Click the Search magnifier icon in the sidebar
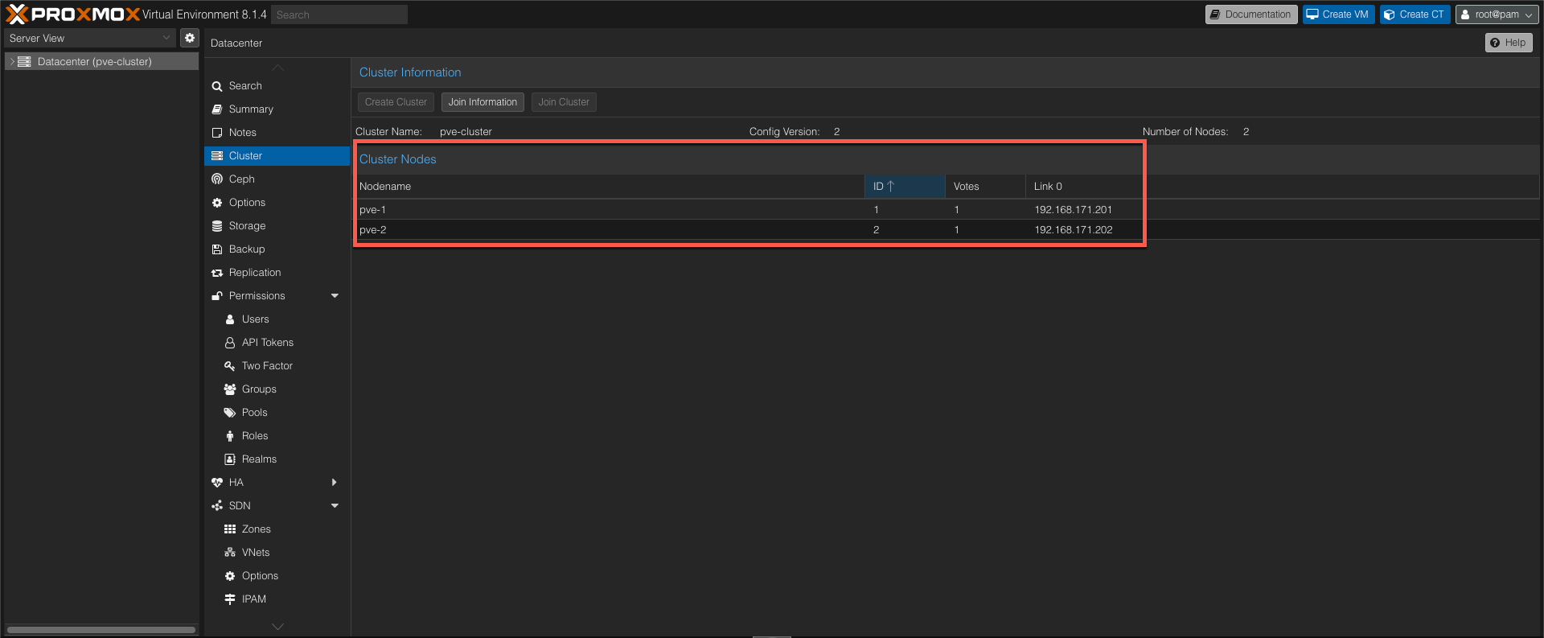 pyautogui.click(x=217, y=86)
